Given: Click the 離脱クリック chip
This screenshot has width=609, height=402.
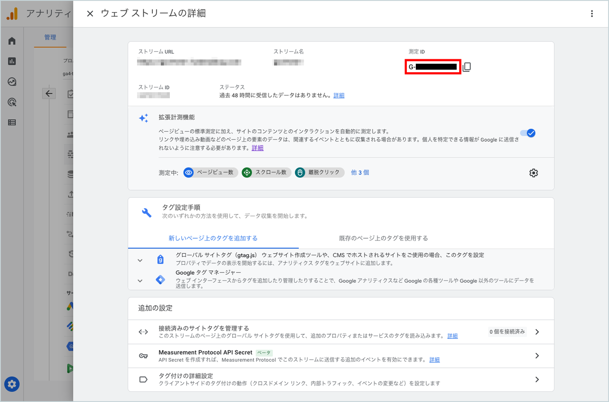Looking at the screenshot, I should click(320, 172).
